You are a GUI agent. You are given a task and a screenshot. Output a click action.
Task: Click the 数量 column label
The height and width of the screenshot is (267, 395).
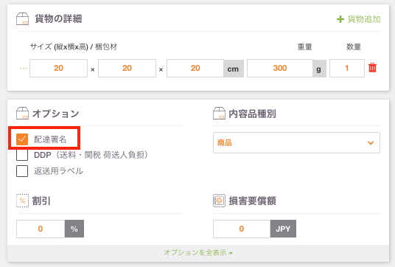[x=354, y=46]
